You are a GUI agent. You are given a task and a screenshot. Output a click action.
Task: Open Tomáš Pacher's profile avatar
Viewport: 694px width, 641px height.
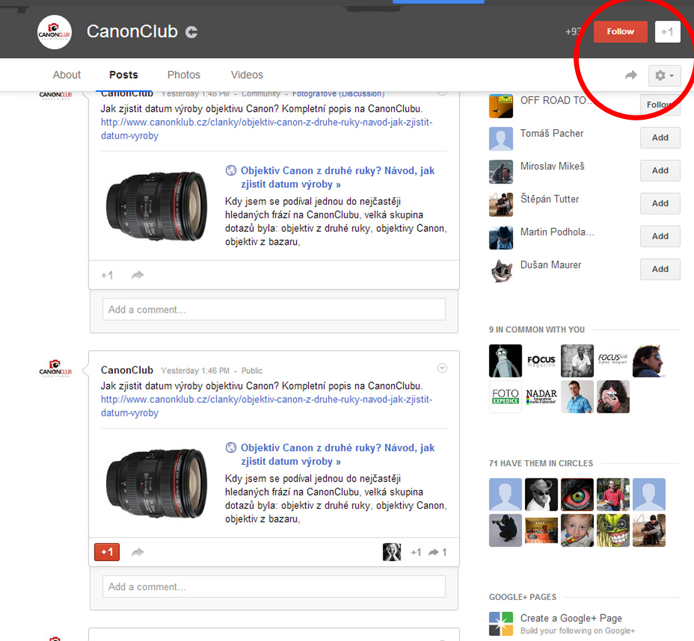point(500,139)
